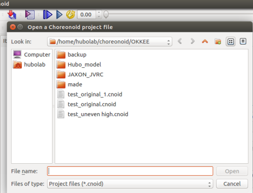Screen dimensions: 253x193
Task: Click the hubolab home folder icon
Action: (x=17, y=65)
